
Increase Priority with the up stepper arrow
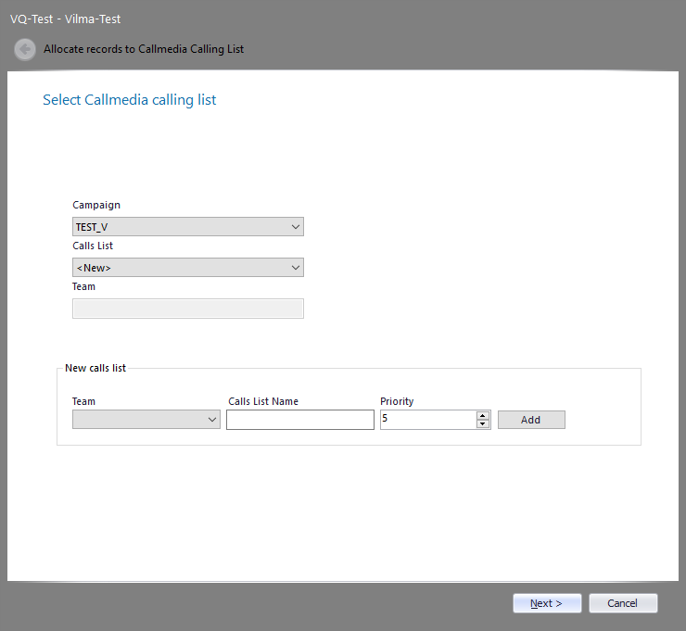tap(483, 415)
